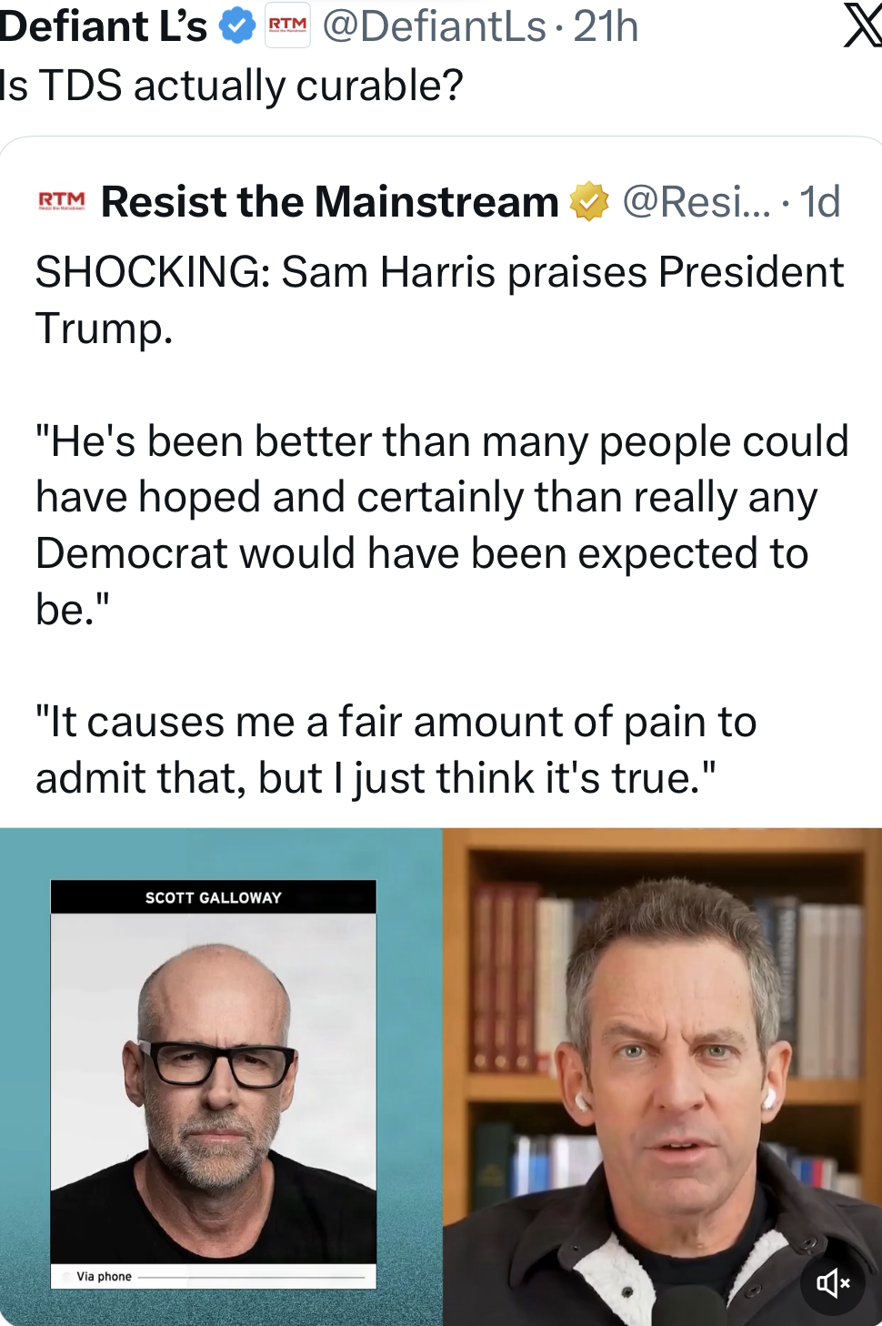
Task: Open the Defiant L's profile name
Action: point(104,26)
